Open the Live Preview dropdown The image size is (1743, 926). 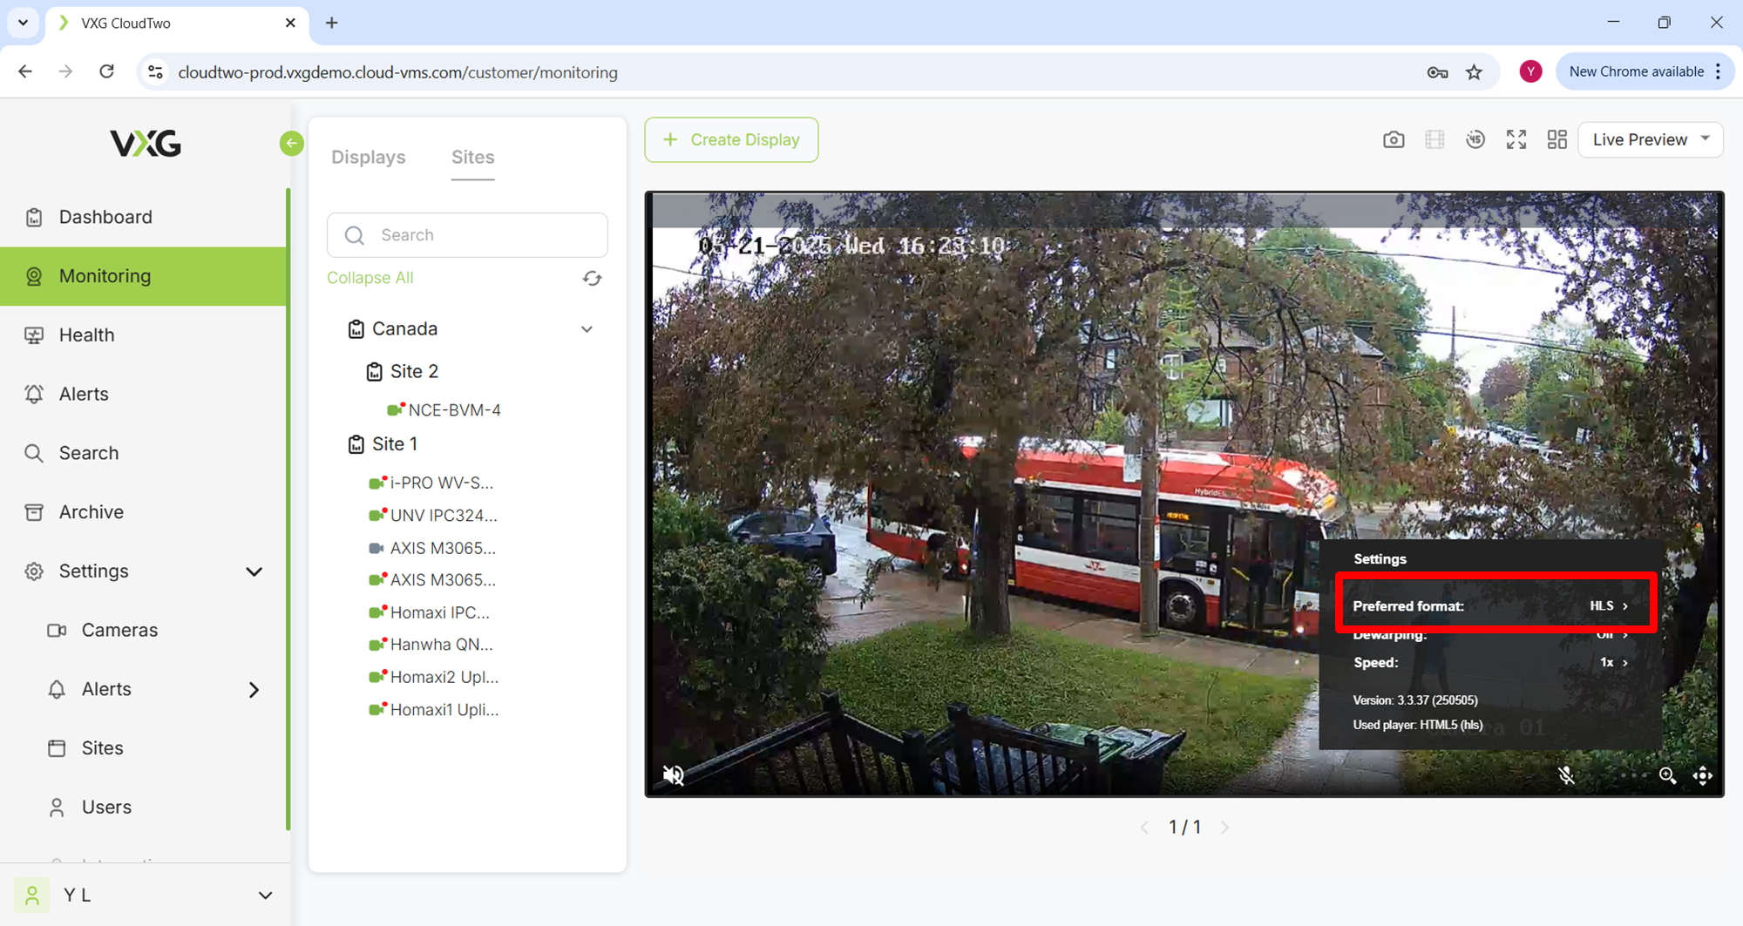click(x=1650, y=139)
